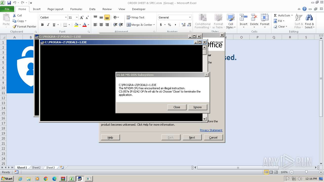Decrease font size with the small A icon
Screen dimensions: 324x182
pos(87,17)
